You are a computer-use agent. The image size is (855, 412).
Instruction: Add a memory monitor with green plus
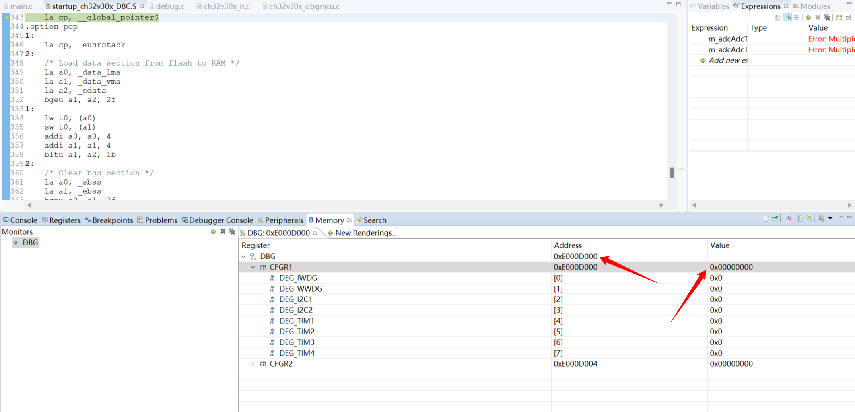click(x=214, y=231)
